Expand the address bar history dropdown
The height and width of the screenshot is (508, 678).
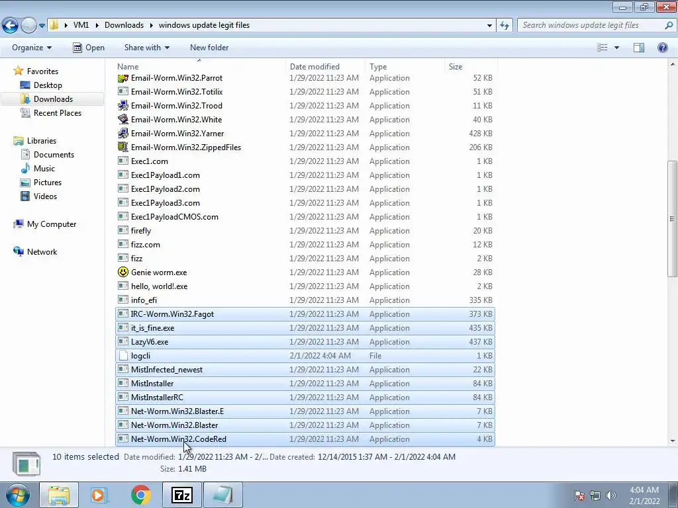click(x=489, y=26)
